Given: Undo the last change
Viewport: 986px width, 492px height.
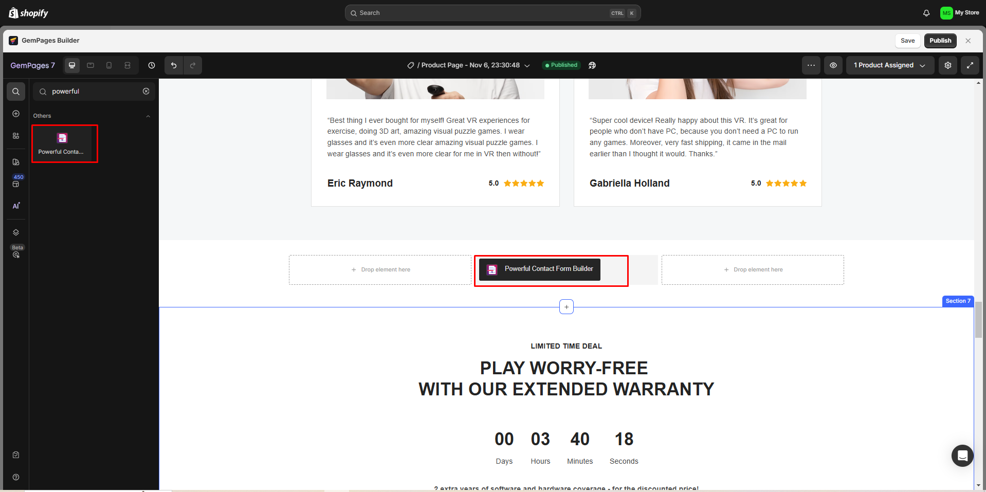Looking at the screenshot, I should (174, 65).
